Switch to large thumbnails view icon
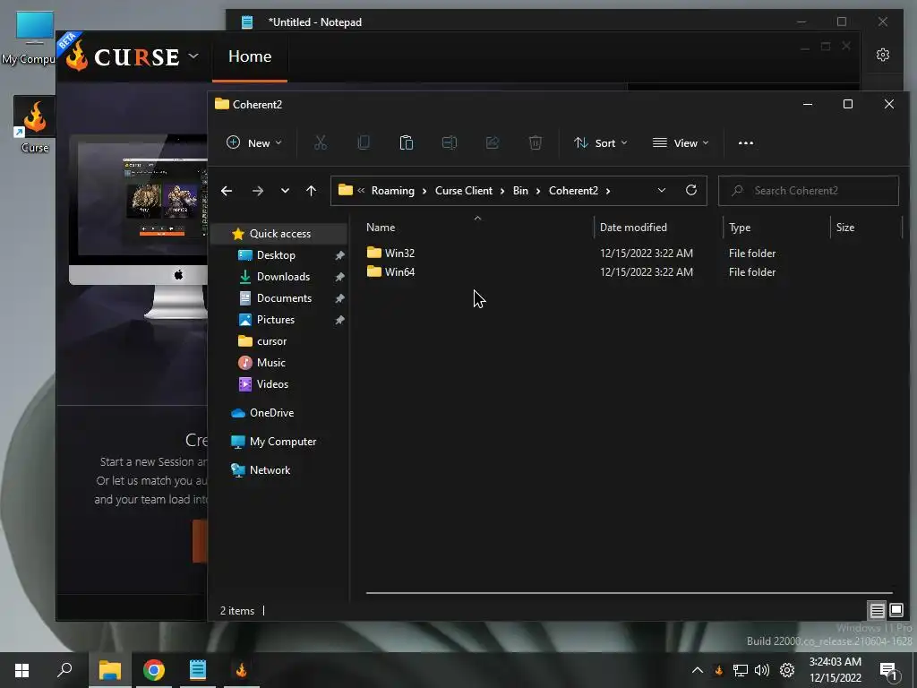 [896, 611]
